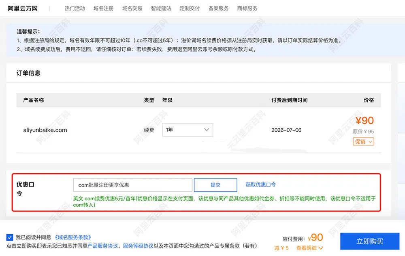This screenshot has height=256, width=405.
Task: Open the 《域名服务条款》 link
Action: coord(73,237)
